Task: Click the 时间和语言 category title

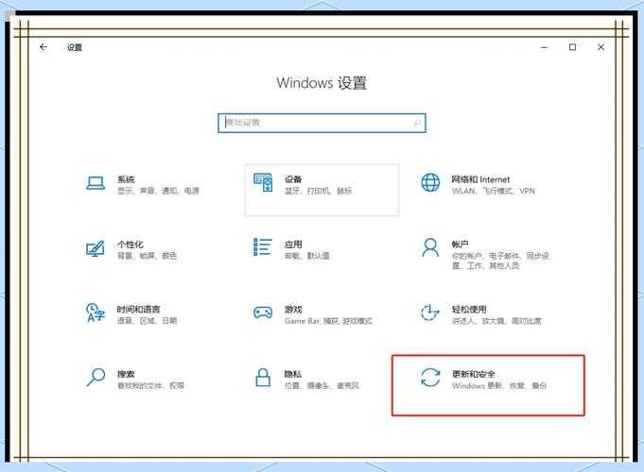Action: coord(138,310)
